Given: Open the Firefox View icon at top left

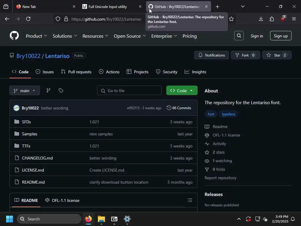Looking at the screenshot, I should 6,6.
